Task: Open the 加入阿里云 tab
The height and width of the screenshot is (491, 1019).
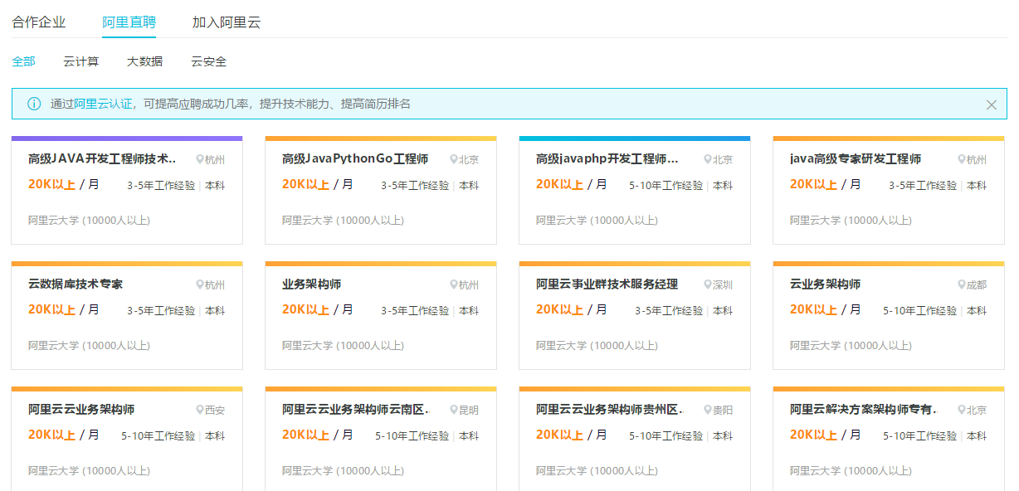Action: [x=227, y=22]
